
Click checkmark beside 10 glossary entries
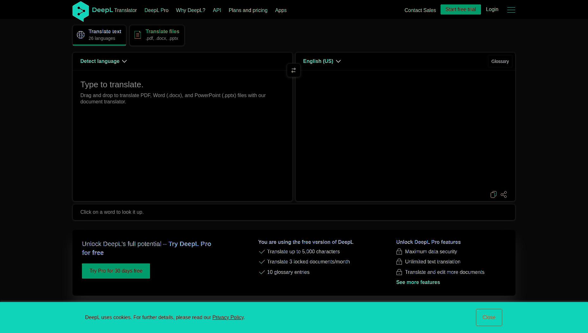[262, 272]
